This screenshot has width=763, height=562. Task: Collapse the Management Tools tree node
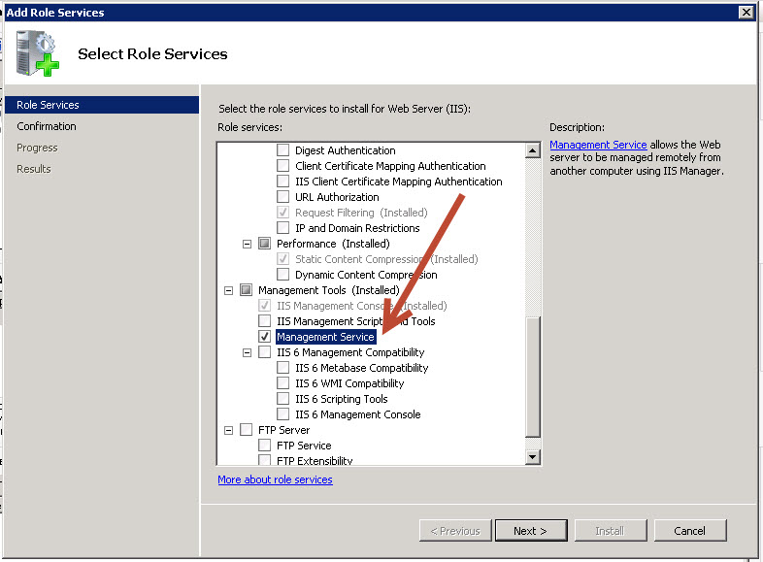point(229,290)
